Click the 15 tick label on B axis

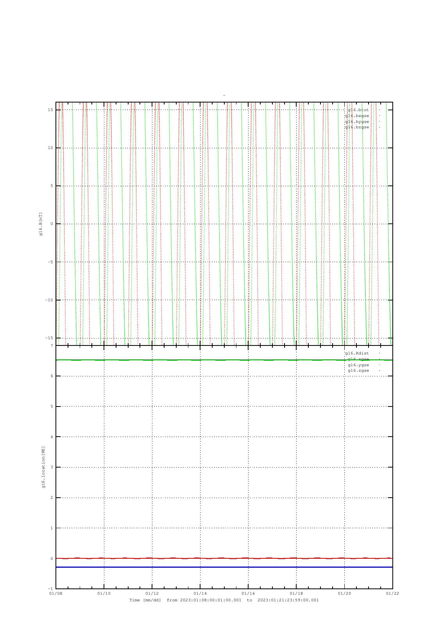pyautogui.click(x=50, y=110)
